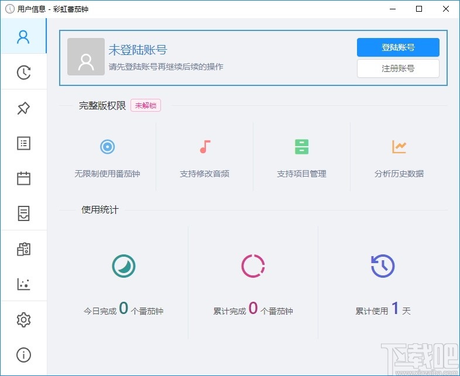
Task: Click the 注册账号 register button
Action: (398, 68)
